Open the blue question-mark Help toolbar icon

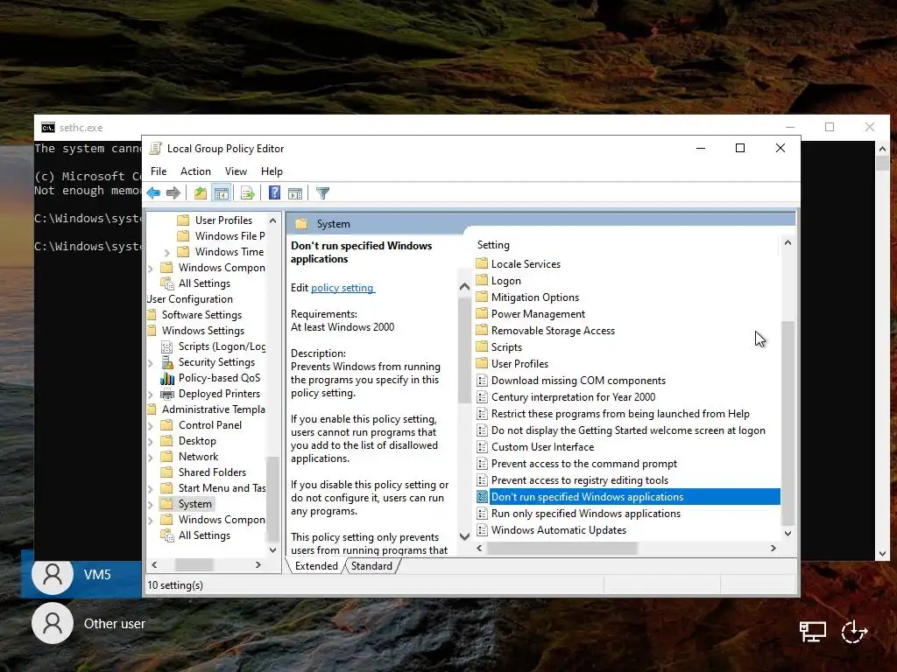[x=274, y=193]
